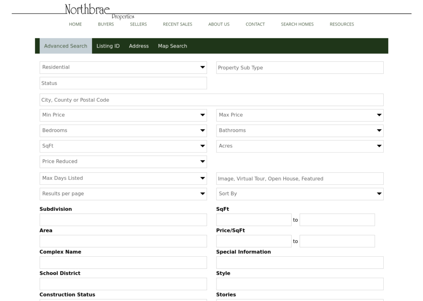The image size is (423, 301).
Task: Switch to the Map Search tab
Action: pos(172,46)
